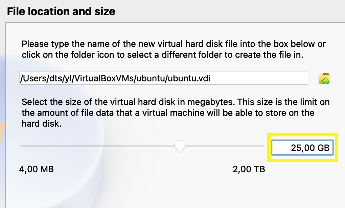
Task: Click inside the highlighted size box
Action: click(302, 148)
